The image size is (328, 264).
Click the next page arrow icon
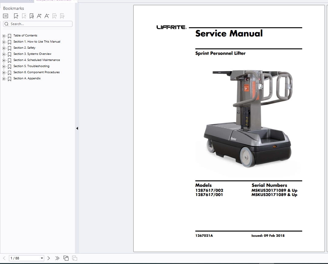(x=49, y=258)
